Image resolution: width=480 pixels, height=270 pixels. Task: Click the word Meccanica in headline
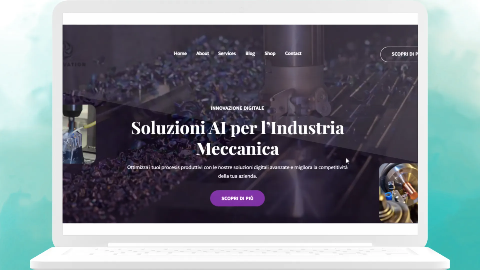(x=237, y=149)
